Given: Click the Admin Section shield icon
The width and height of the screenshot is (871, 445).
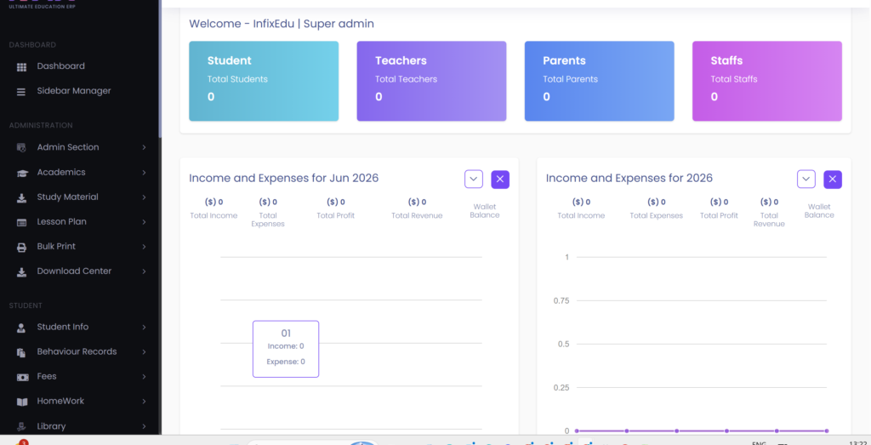Looking at the screenshot, I should (21, 148).
